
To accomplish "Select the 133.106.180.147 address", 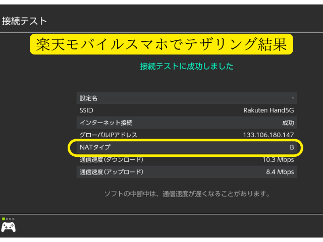I will [268, 135].
